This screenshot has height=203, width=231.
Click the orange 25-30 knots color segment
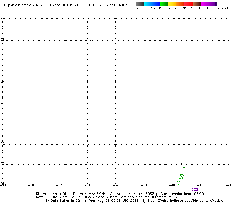[180, 4]
